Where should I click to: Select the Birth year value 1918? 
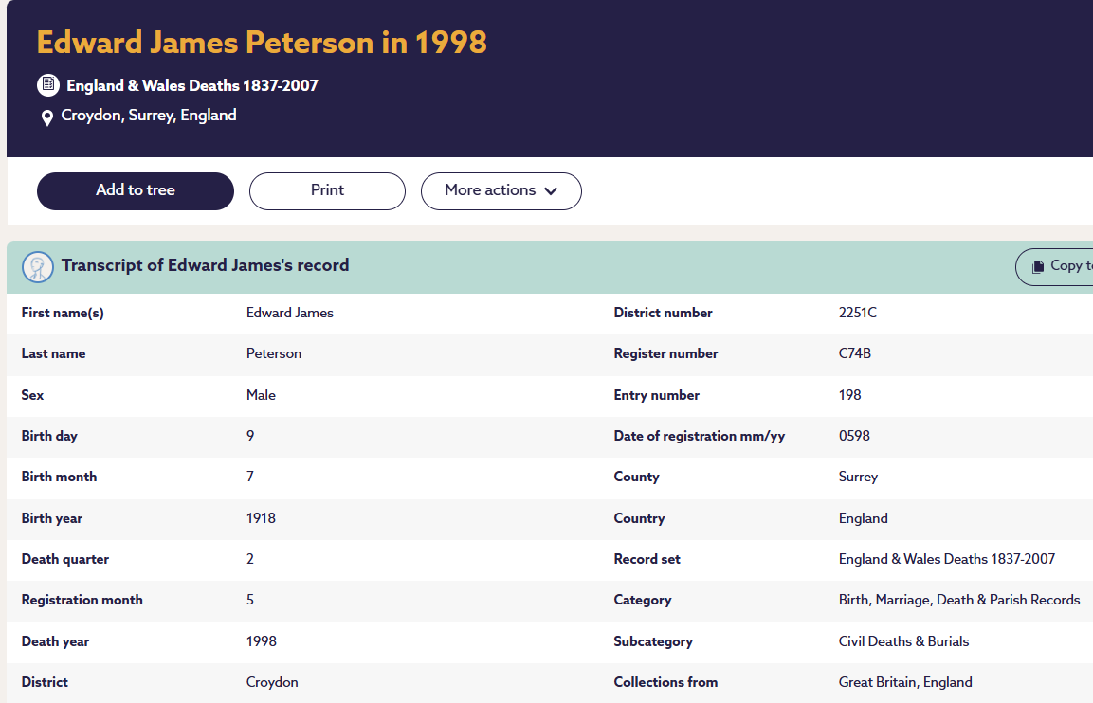261,518
